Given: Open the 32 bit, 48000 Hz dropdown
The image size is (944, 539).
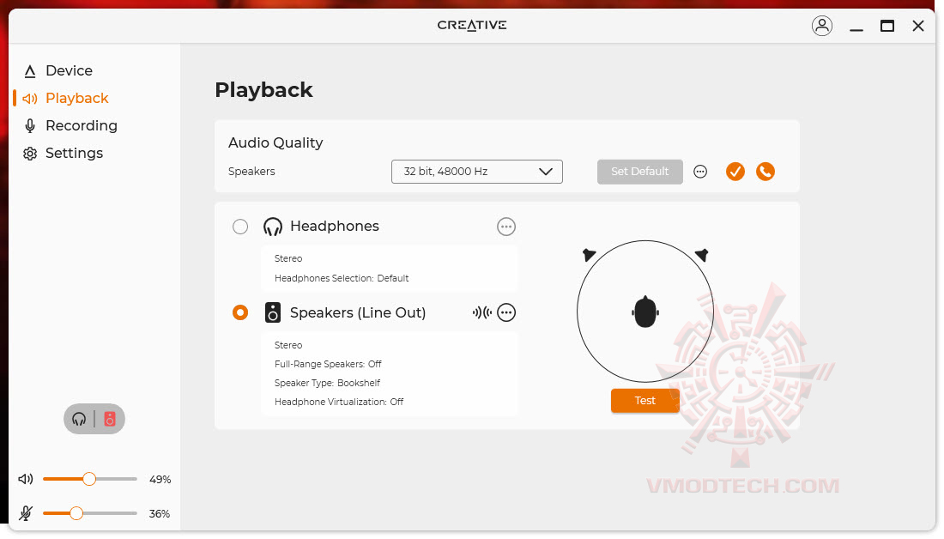Looking at the screenshot, I should (x=476, y=172).
